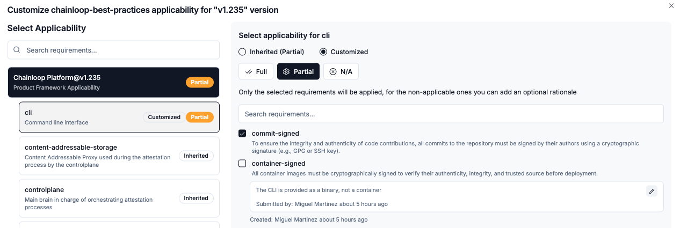This screenshot has width=680, height=228.
Task: Check the container-signed requirement
Action: click(242, 164)
